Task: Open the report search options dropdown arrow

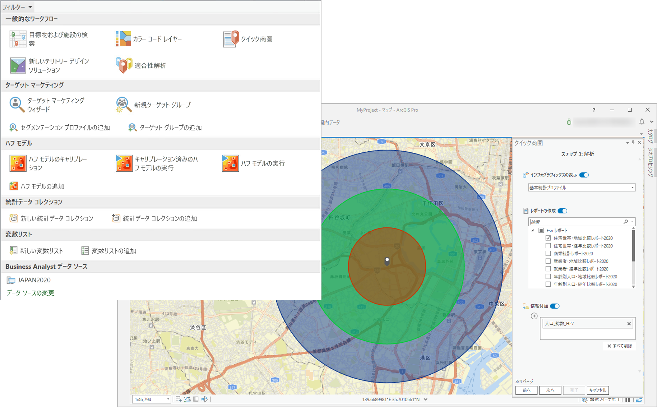Action: (632, 222)
